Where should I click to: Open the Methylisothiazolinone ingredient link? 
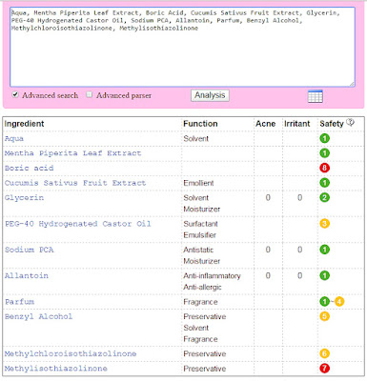point(56,369)
